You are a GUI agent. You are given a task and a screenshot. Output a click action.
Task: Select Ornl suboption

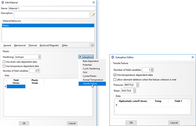pos(92,72)
